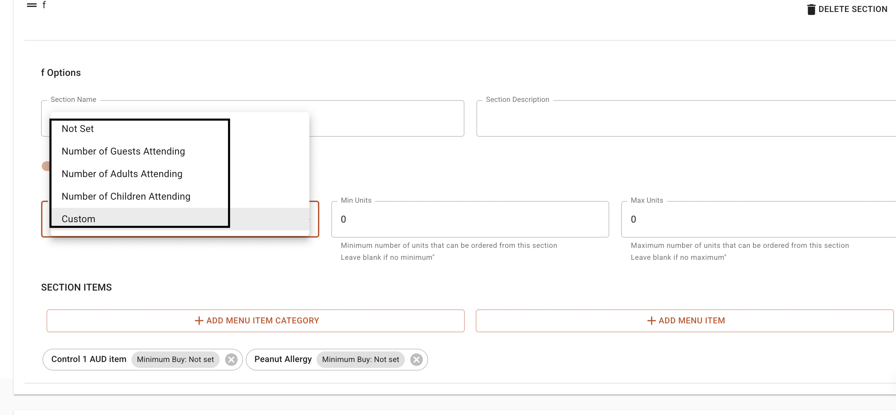Choose Number of Guests Attending option

click(123, 151)
